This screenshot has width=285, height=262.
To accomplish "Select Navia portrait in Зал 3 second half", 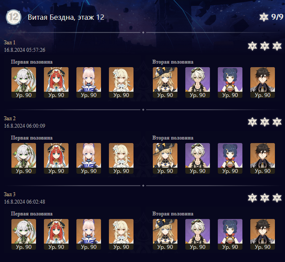I will coord(165,234).
